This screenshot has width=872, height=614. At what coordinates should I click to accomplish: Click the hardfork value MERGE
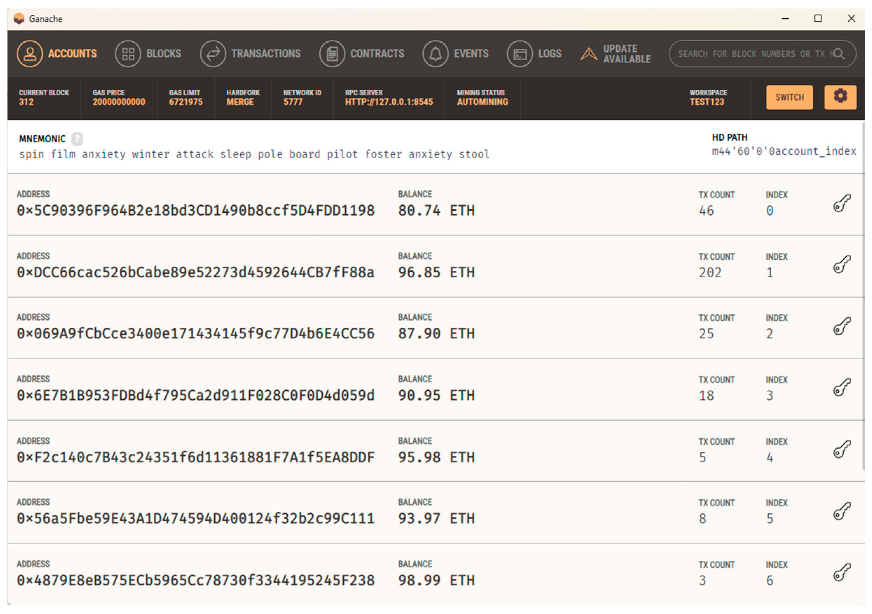240,102
